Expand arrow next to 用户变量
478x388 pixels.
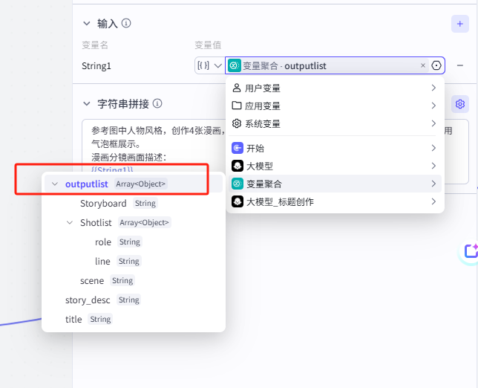point(433,88)
